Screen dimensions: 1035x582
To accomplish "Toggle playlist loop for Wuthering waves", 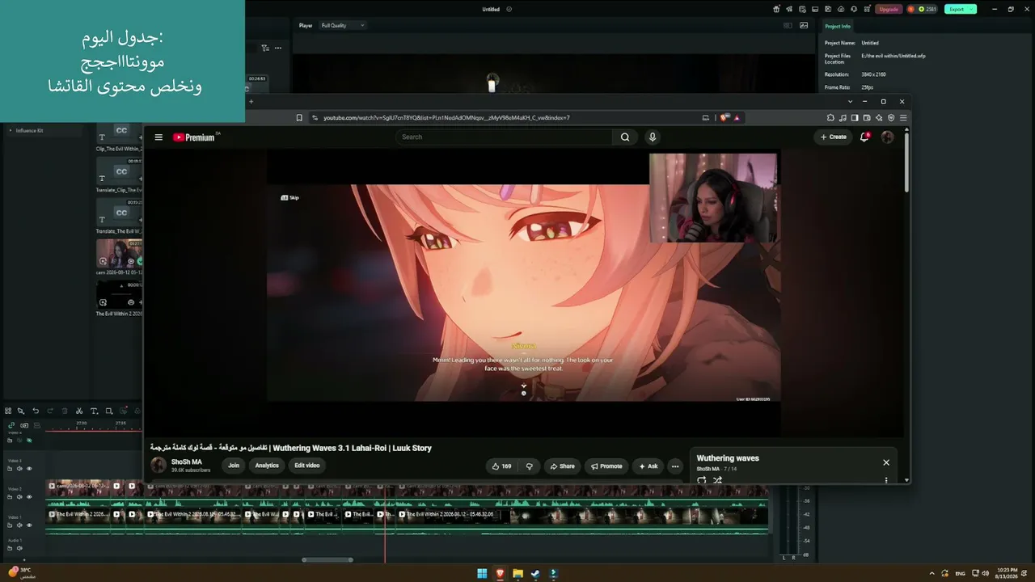I will pyautogui.click(x=701, y=480).
